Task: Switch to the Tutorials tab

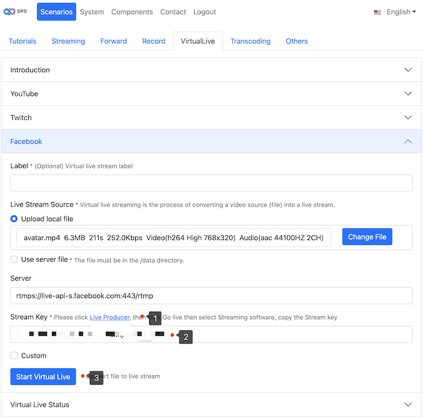Action: click(22, 41)
